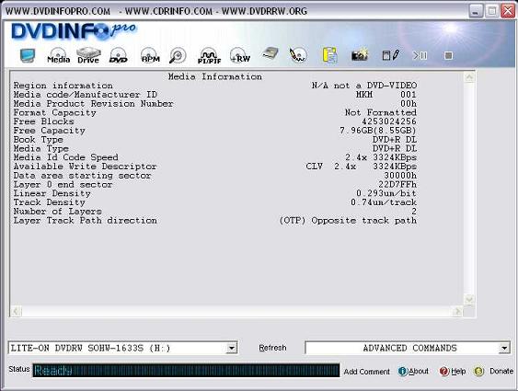
Task: Click horizontal scroll left arrow
Action: tap(17, 311)
